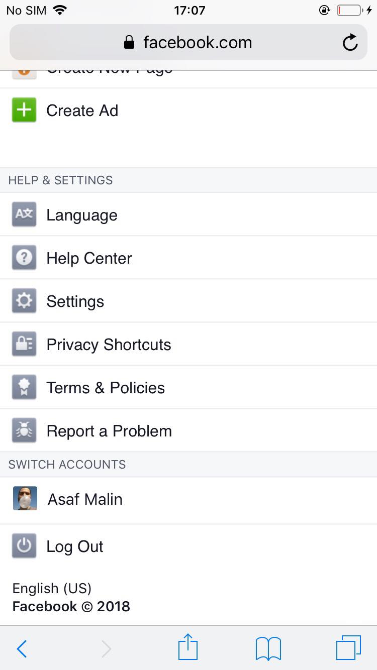This screenshot has width=377, height=670.
Task: Go back to the previous page
Action: (x=22, y=649)
